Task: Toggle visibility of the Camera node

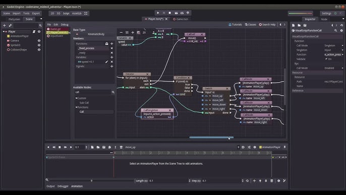Action: click(x=39, y=41)
